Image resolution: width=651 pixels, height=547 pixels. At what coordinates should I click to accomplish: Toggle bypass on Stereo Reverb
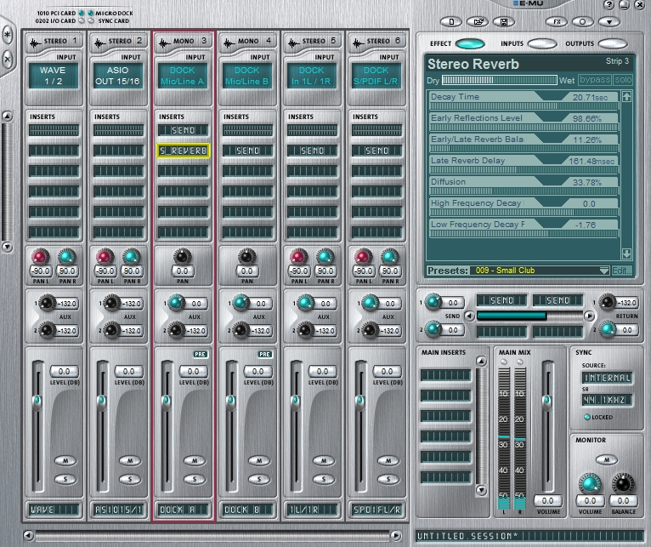595,80
